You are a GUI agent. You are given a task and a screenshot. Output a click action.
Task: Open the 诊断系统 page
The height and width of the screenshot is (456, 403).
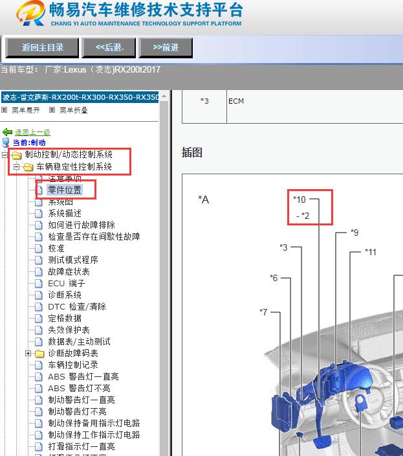(x=65, y=295)
